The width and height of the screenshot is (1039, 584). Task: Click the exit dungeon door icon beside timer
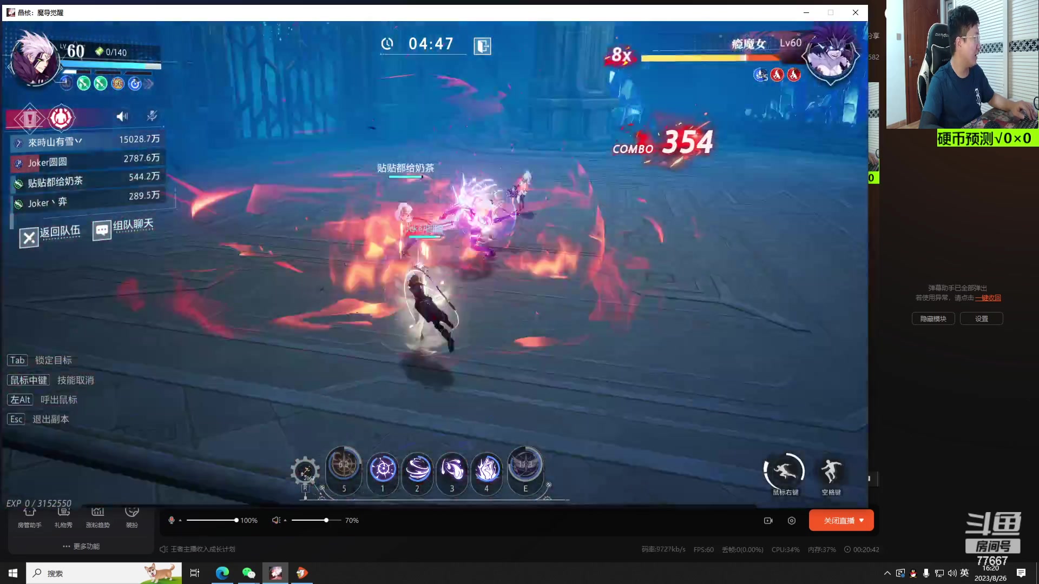tap(482, 46)
